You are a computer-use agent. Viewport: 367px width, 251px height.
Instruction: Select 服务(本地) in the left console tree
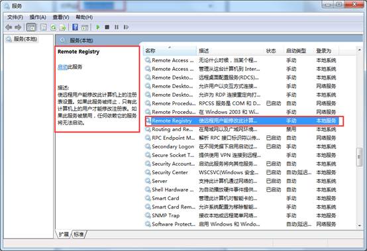tap(25, 39)
